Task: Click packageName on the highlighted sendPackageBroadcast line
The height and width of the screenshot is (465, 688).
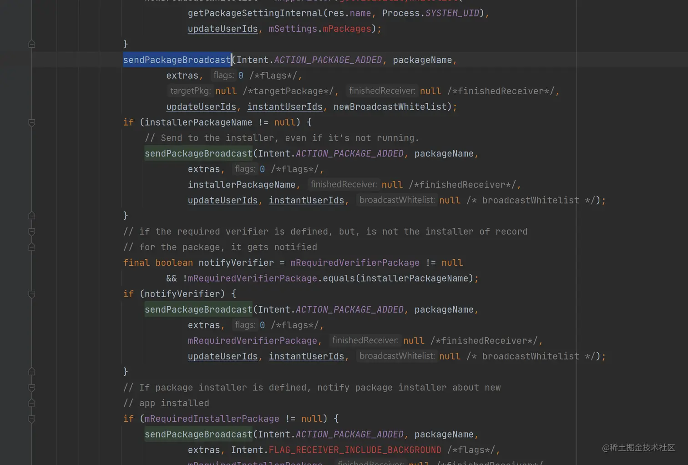Action: (x=422, y=60)
